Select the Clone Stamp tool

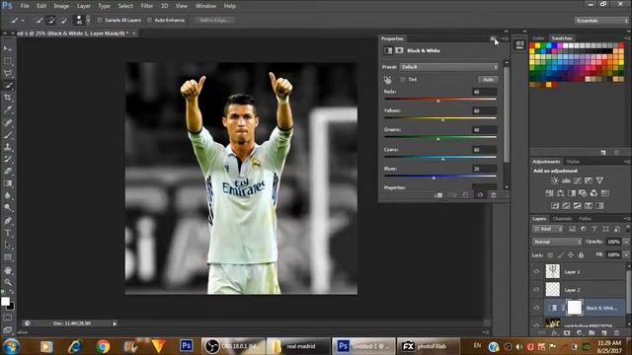(x=8, y=147)
